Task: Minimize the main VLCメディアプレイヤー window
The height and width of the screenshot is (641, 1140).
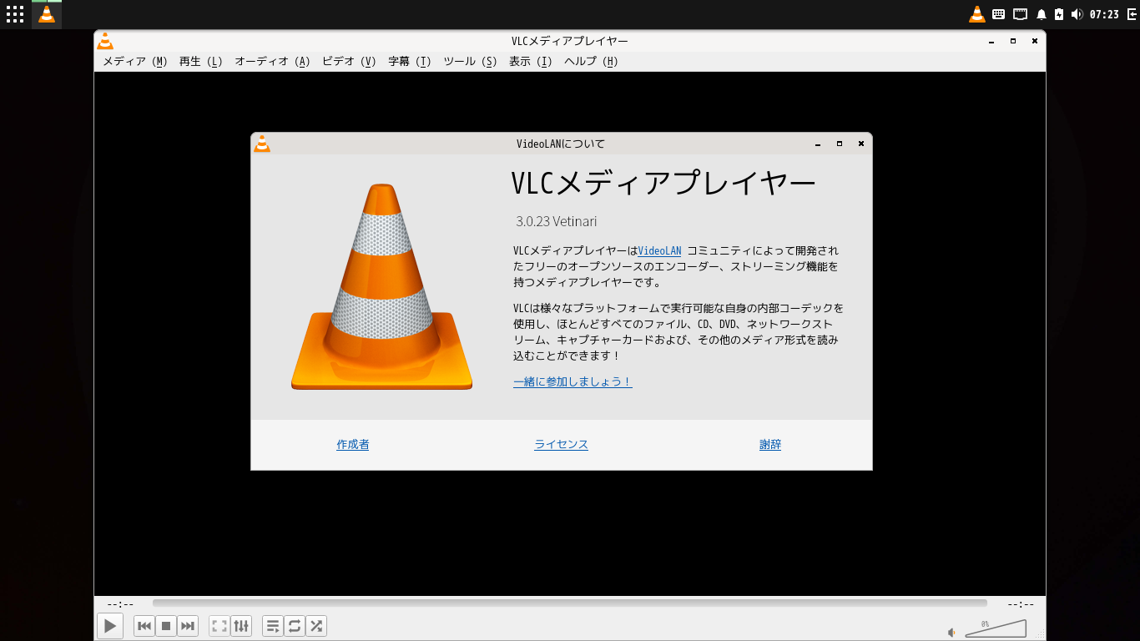Action: click(x=991, y=41)
